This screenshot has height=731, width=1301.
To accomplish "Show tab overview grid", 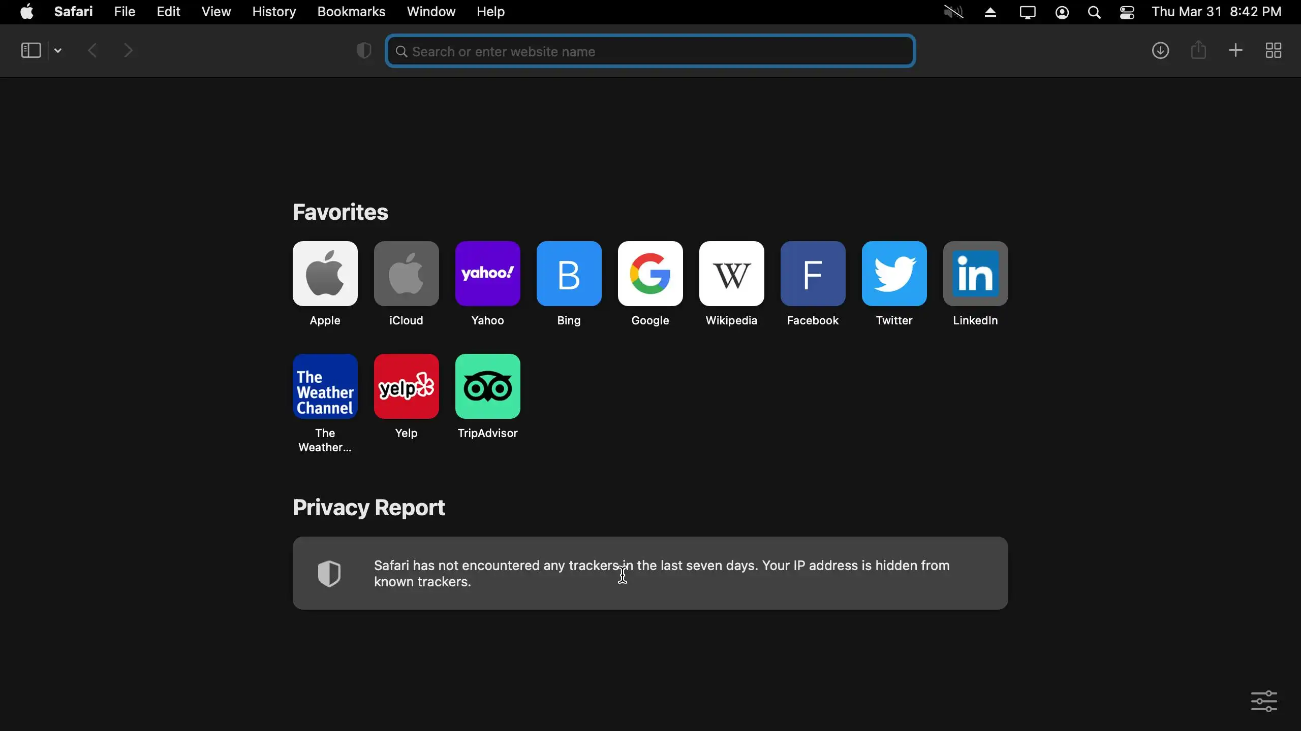I will tap(1274, 50).
